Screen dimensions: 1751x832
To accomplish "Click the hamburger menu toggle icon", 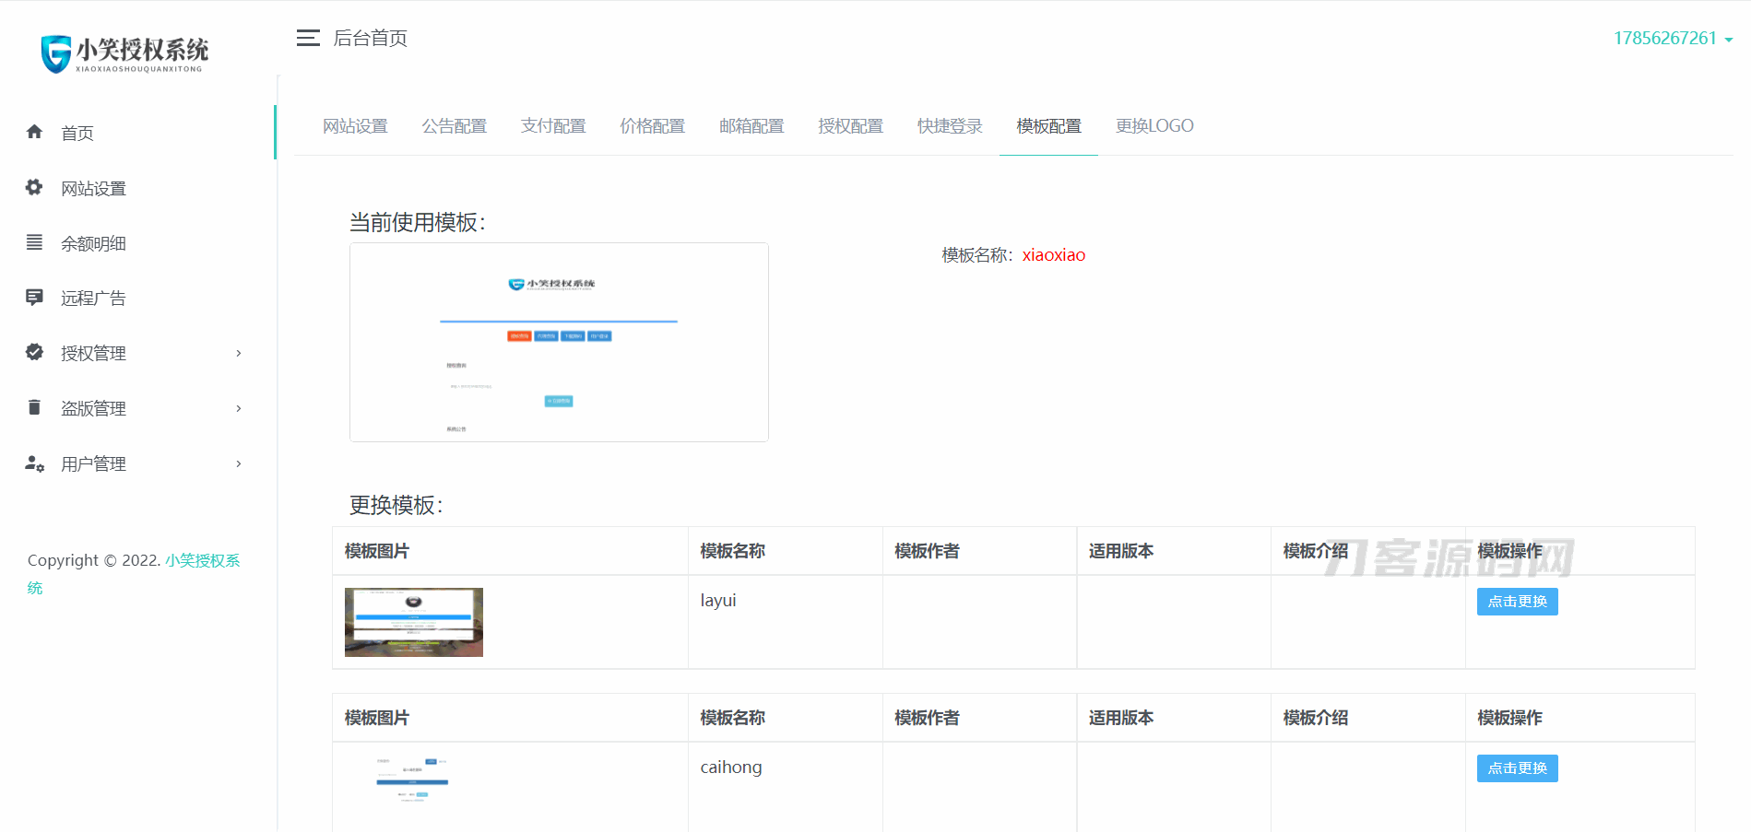I will point(308,38).
